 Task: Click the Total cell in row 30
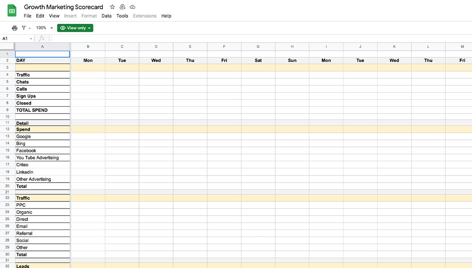[42, 255]
